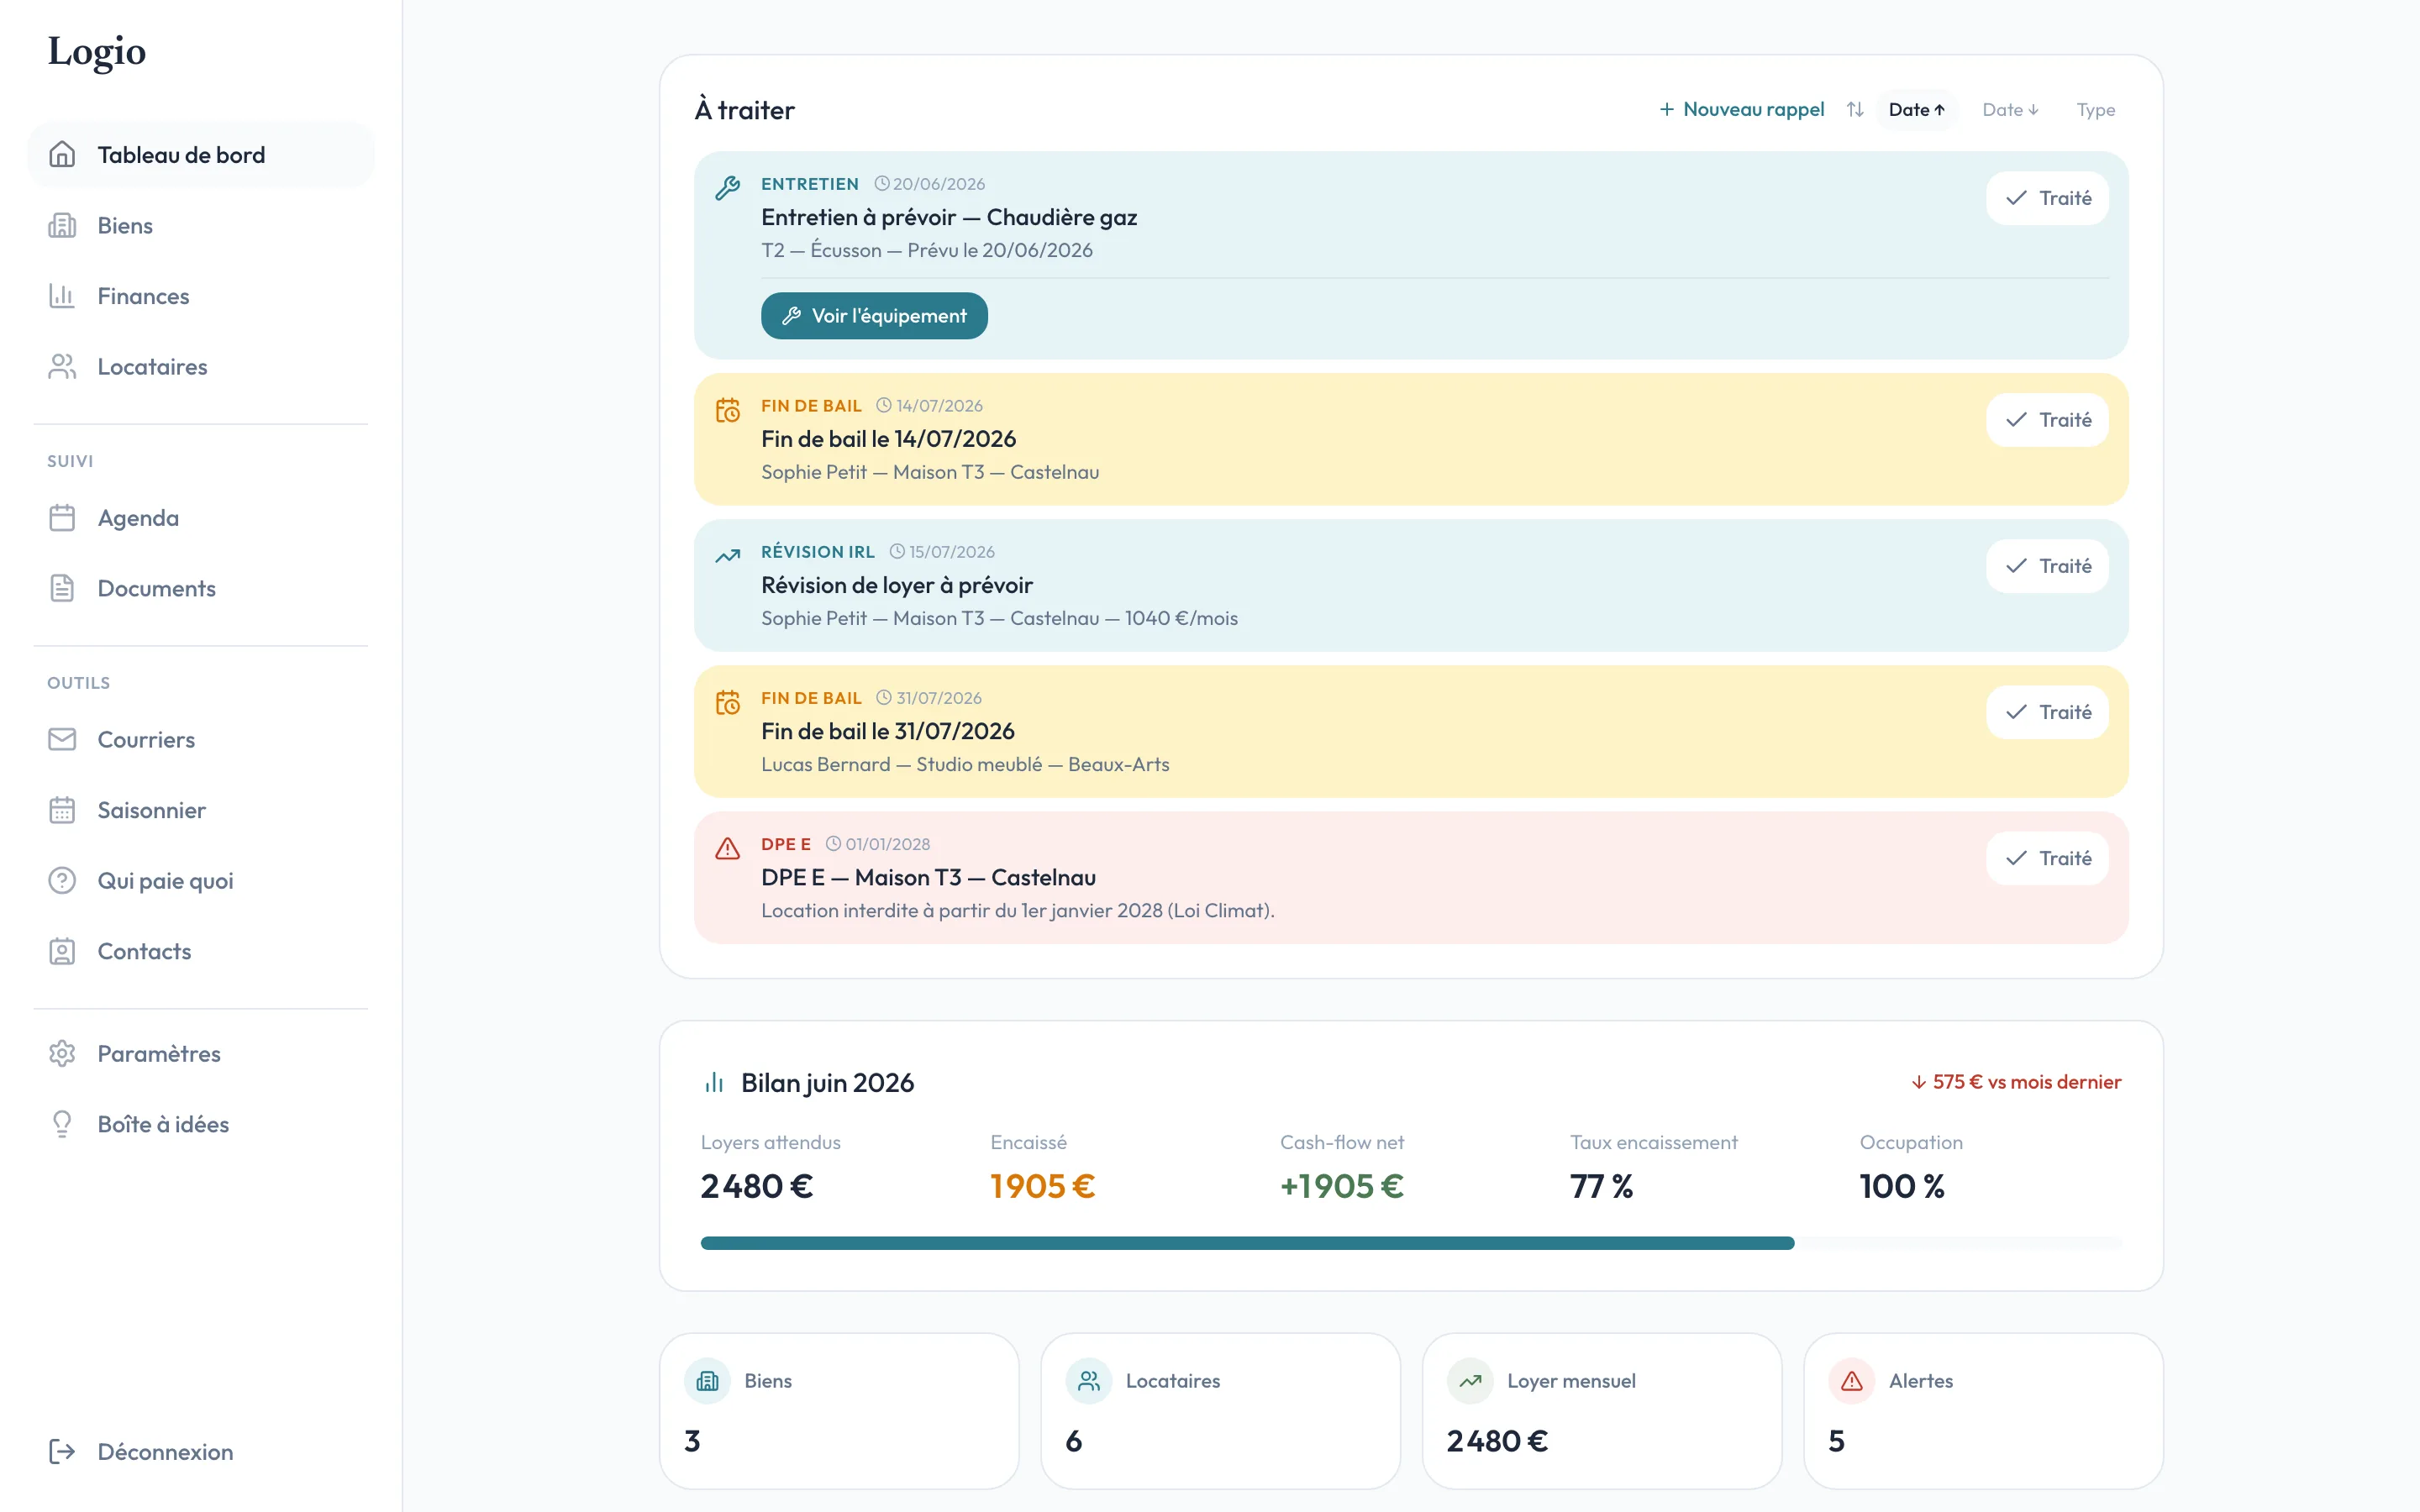Click calendar-clock icon of 31/07/2026 Fin de bail
2420x1512 pixels.
pyautogui.click(x=728, y=702)
